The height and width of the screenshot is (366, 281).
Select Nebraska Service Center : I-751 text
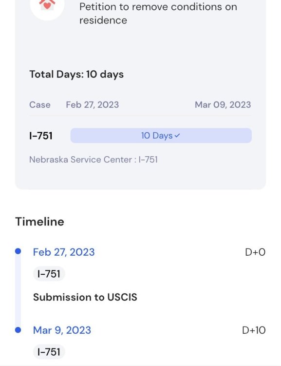coord(94,160)
